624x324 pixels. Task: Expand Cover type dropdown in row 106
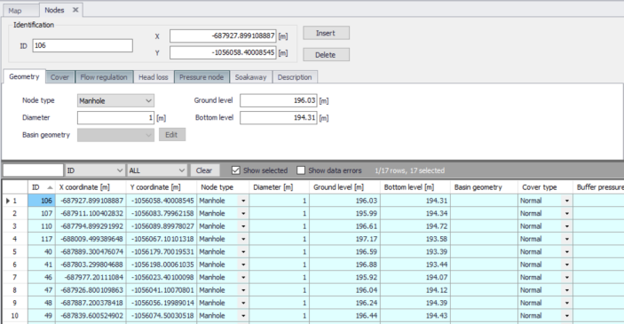click(x=566, y=201)
